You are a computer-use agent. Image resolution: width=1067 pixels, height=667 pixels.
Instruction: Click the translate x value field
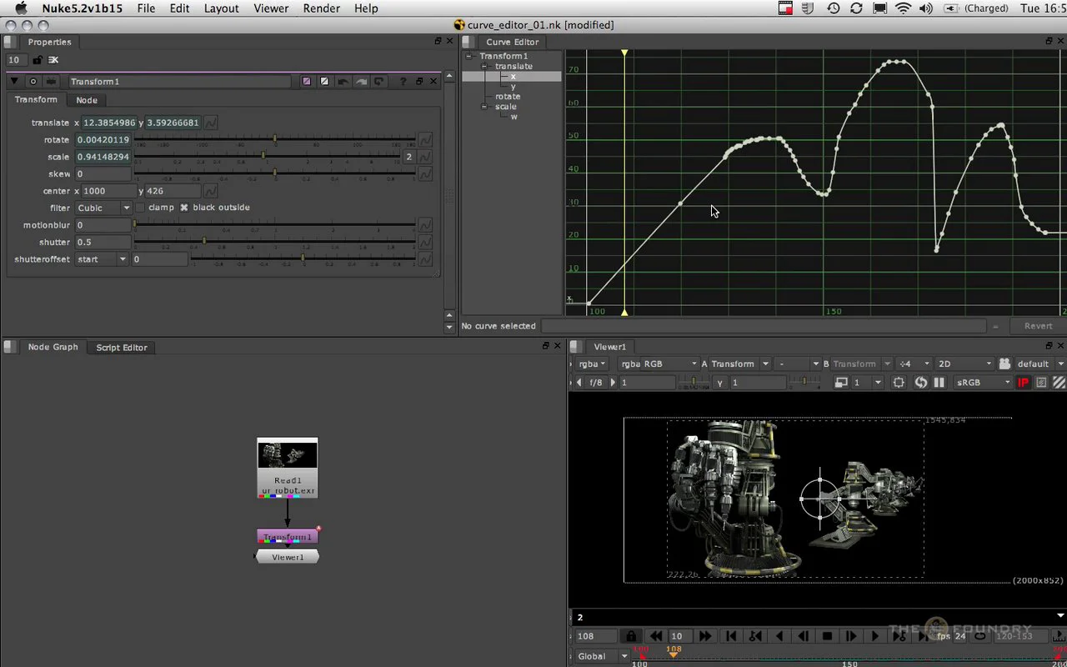click(x=109, y=123)
